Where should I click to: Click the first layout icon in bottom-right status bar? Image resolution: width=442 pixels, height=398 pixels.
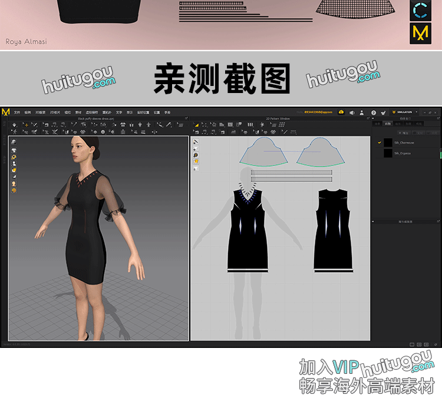tap(412, 344)
